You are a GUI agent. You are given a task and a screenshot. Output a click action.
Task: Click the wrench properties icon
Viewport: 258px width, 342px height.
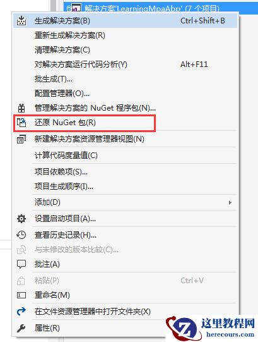coord(21,328)
